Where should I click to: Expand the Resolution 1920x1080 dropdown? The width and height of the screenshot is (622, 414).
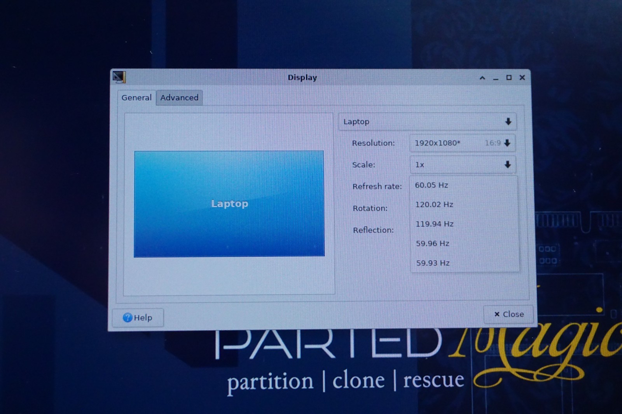point(463,143)
